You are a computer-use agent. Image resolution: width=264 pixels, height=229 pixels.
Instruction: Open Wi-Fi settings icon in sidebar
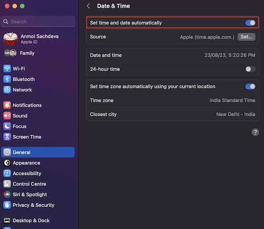pos(7,69)
